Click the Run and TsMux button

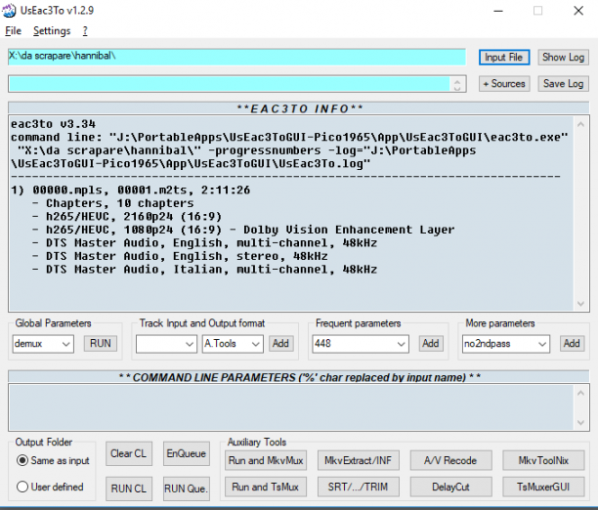(x=266, y=488)
